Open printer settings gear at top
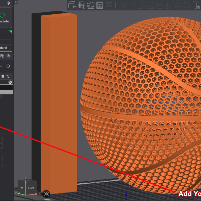This screenshot has width=201, height=201. [x=8, y=3]
